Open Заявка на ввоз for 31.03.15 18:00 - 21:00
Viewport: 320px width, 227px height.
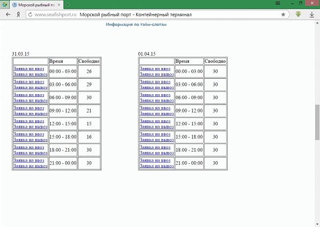[28, 147]
